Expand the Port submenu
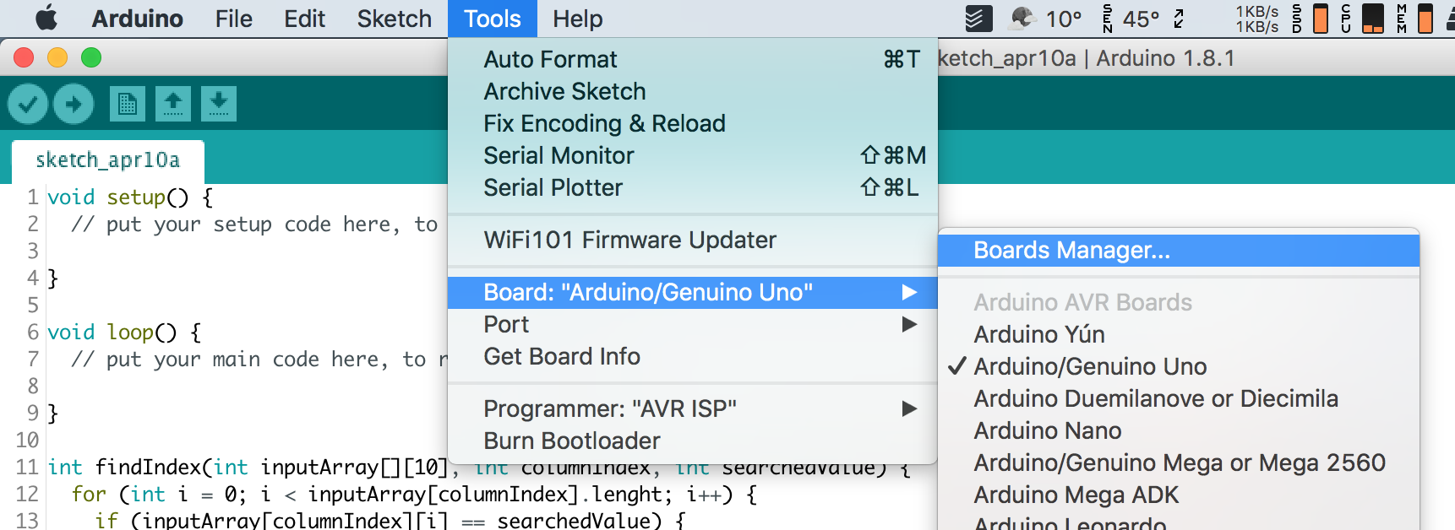The image size is (1455, 530). click(507, 324)
